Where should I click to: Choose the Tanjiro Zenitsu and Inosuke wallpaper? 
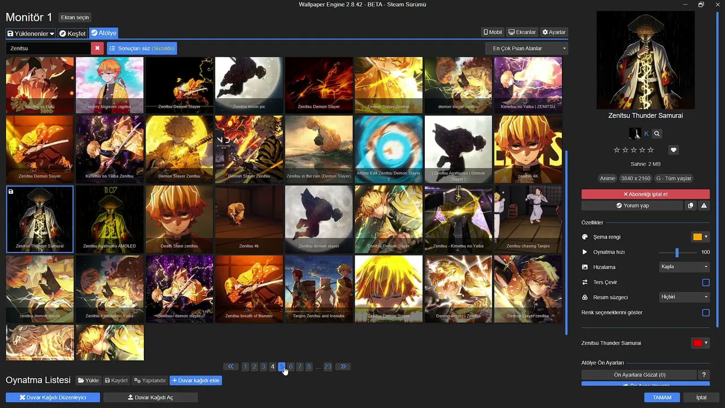coord(318,289)
